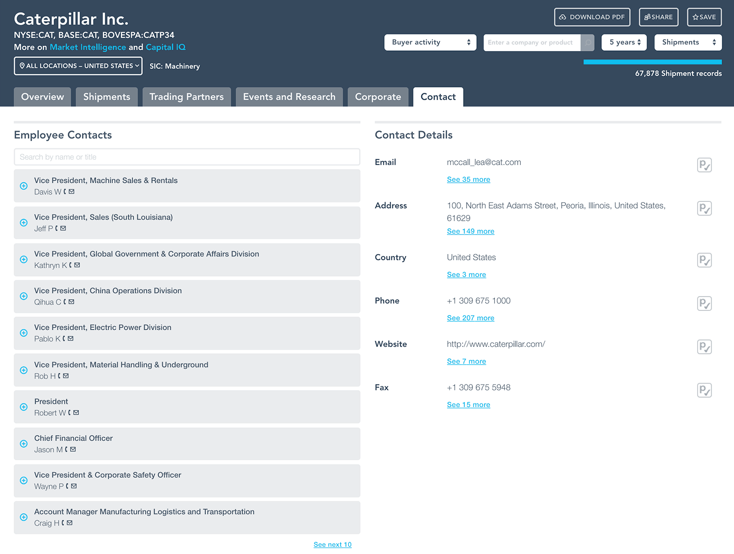
Task: Click the Panjiva verify icon beside Fax number
Action: pos(704,390)
